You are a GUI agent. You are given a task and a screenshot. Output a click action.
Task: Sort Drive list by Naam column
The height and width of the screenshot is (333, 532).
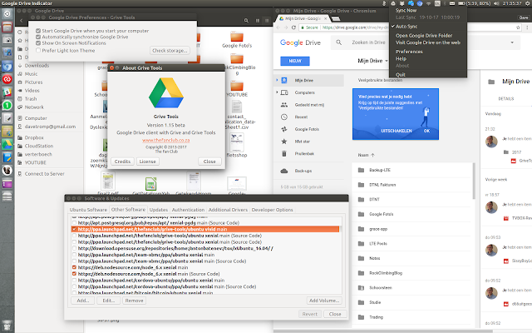tap(366, 155)
